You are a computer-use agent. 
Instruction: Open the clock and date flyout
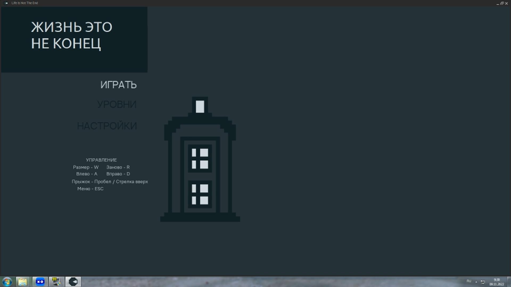click(497, 282)
